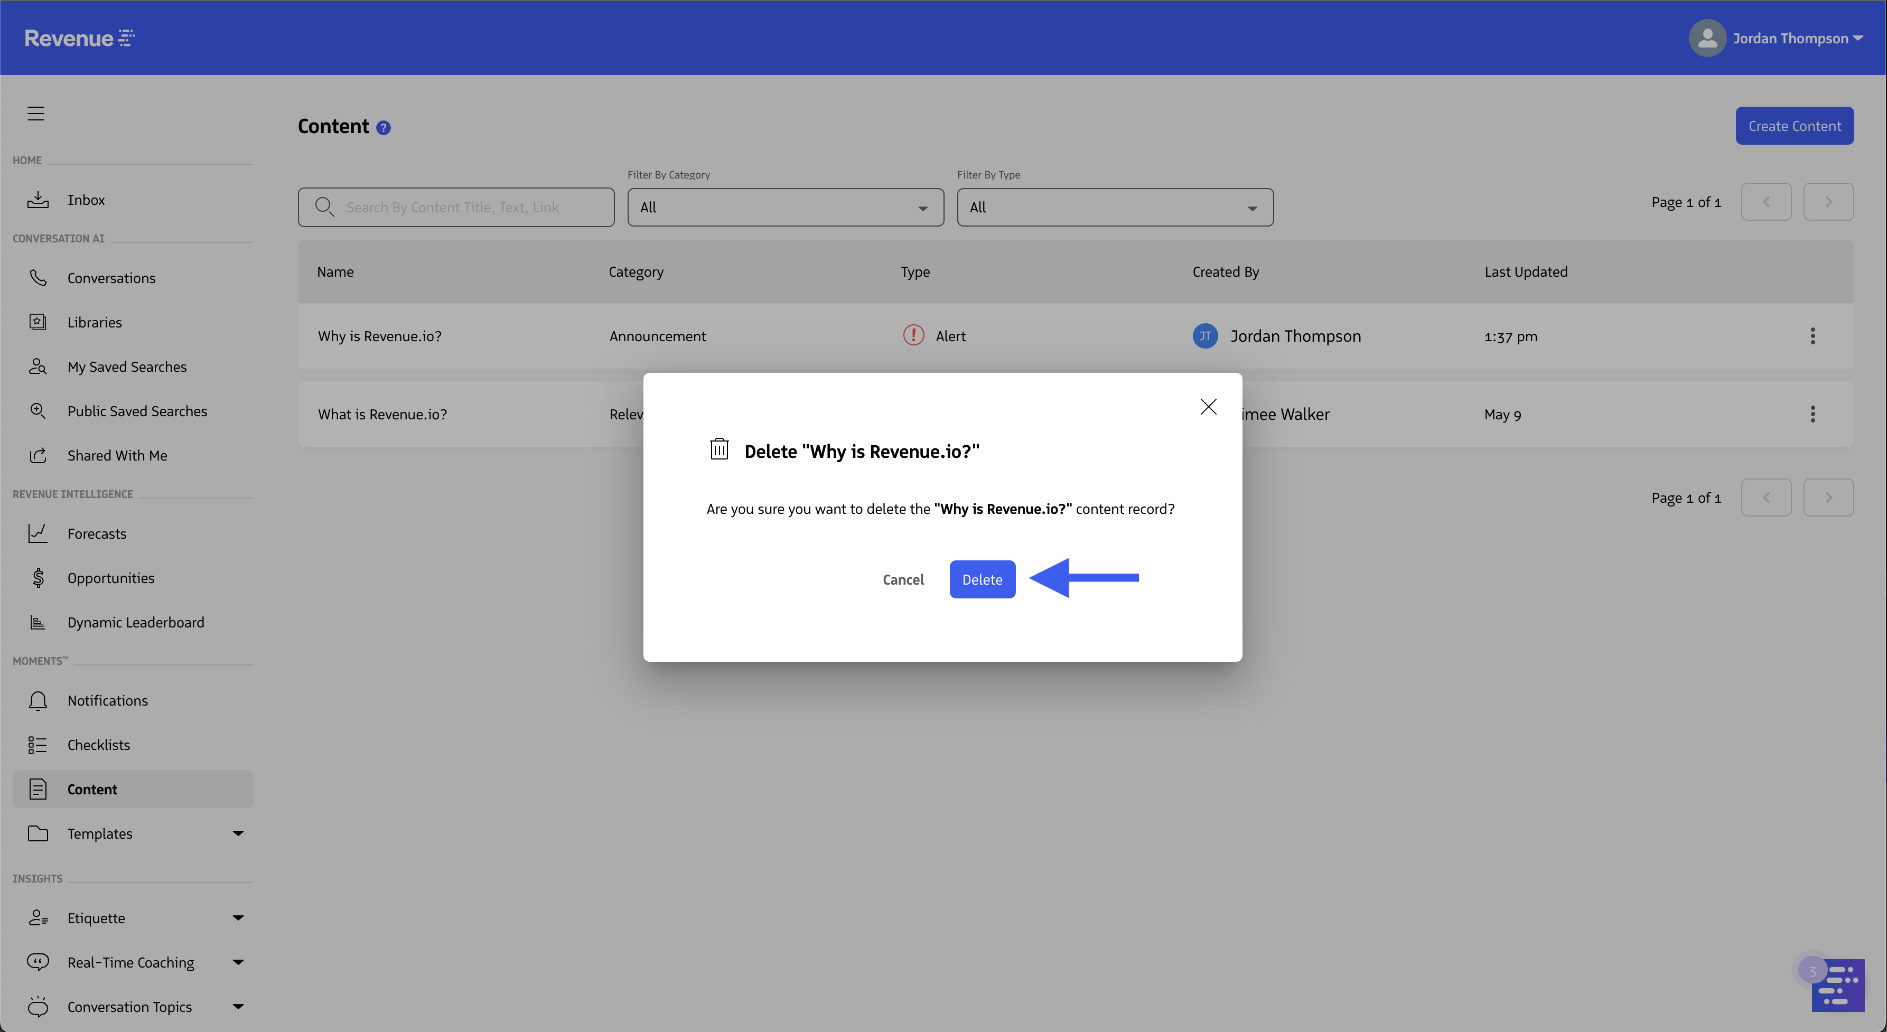
Task: Click the "What is Revenue.io?" row name
Action: (x=382, y=414)
